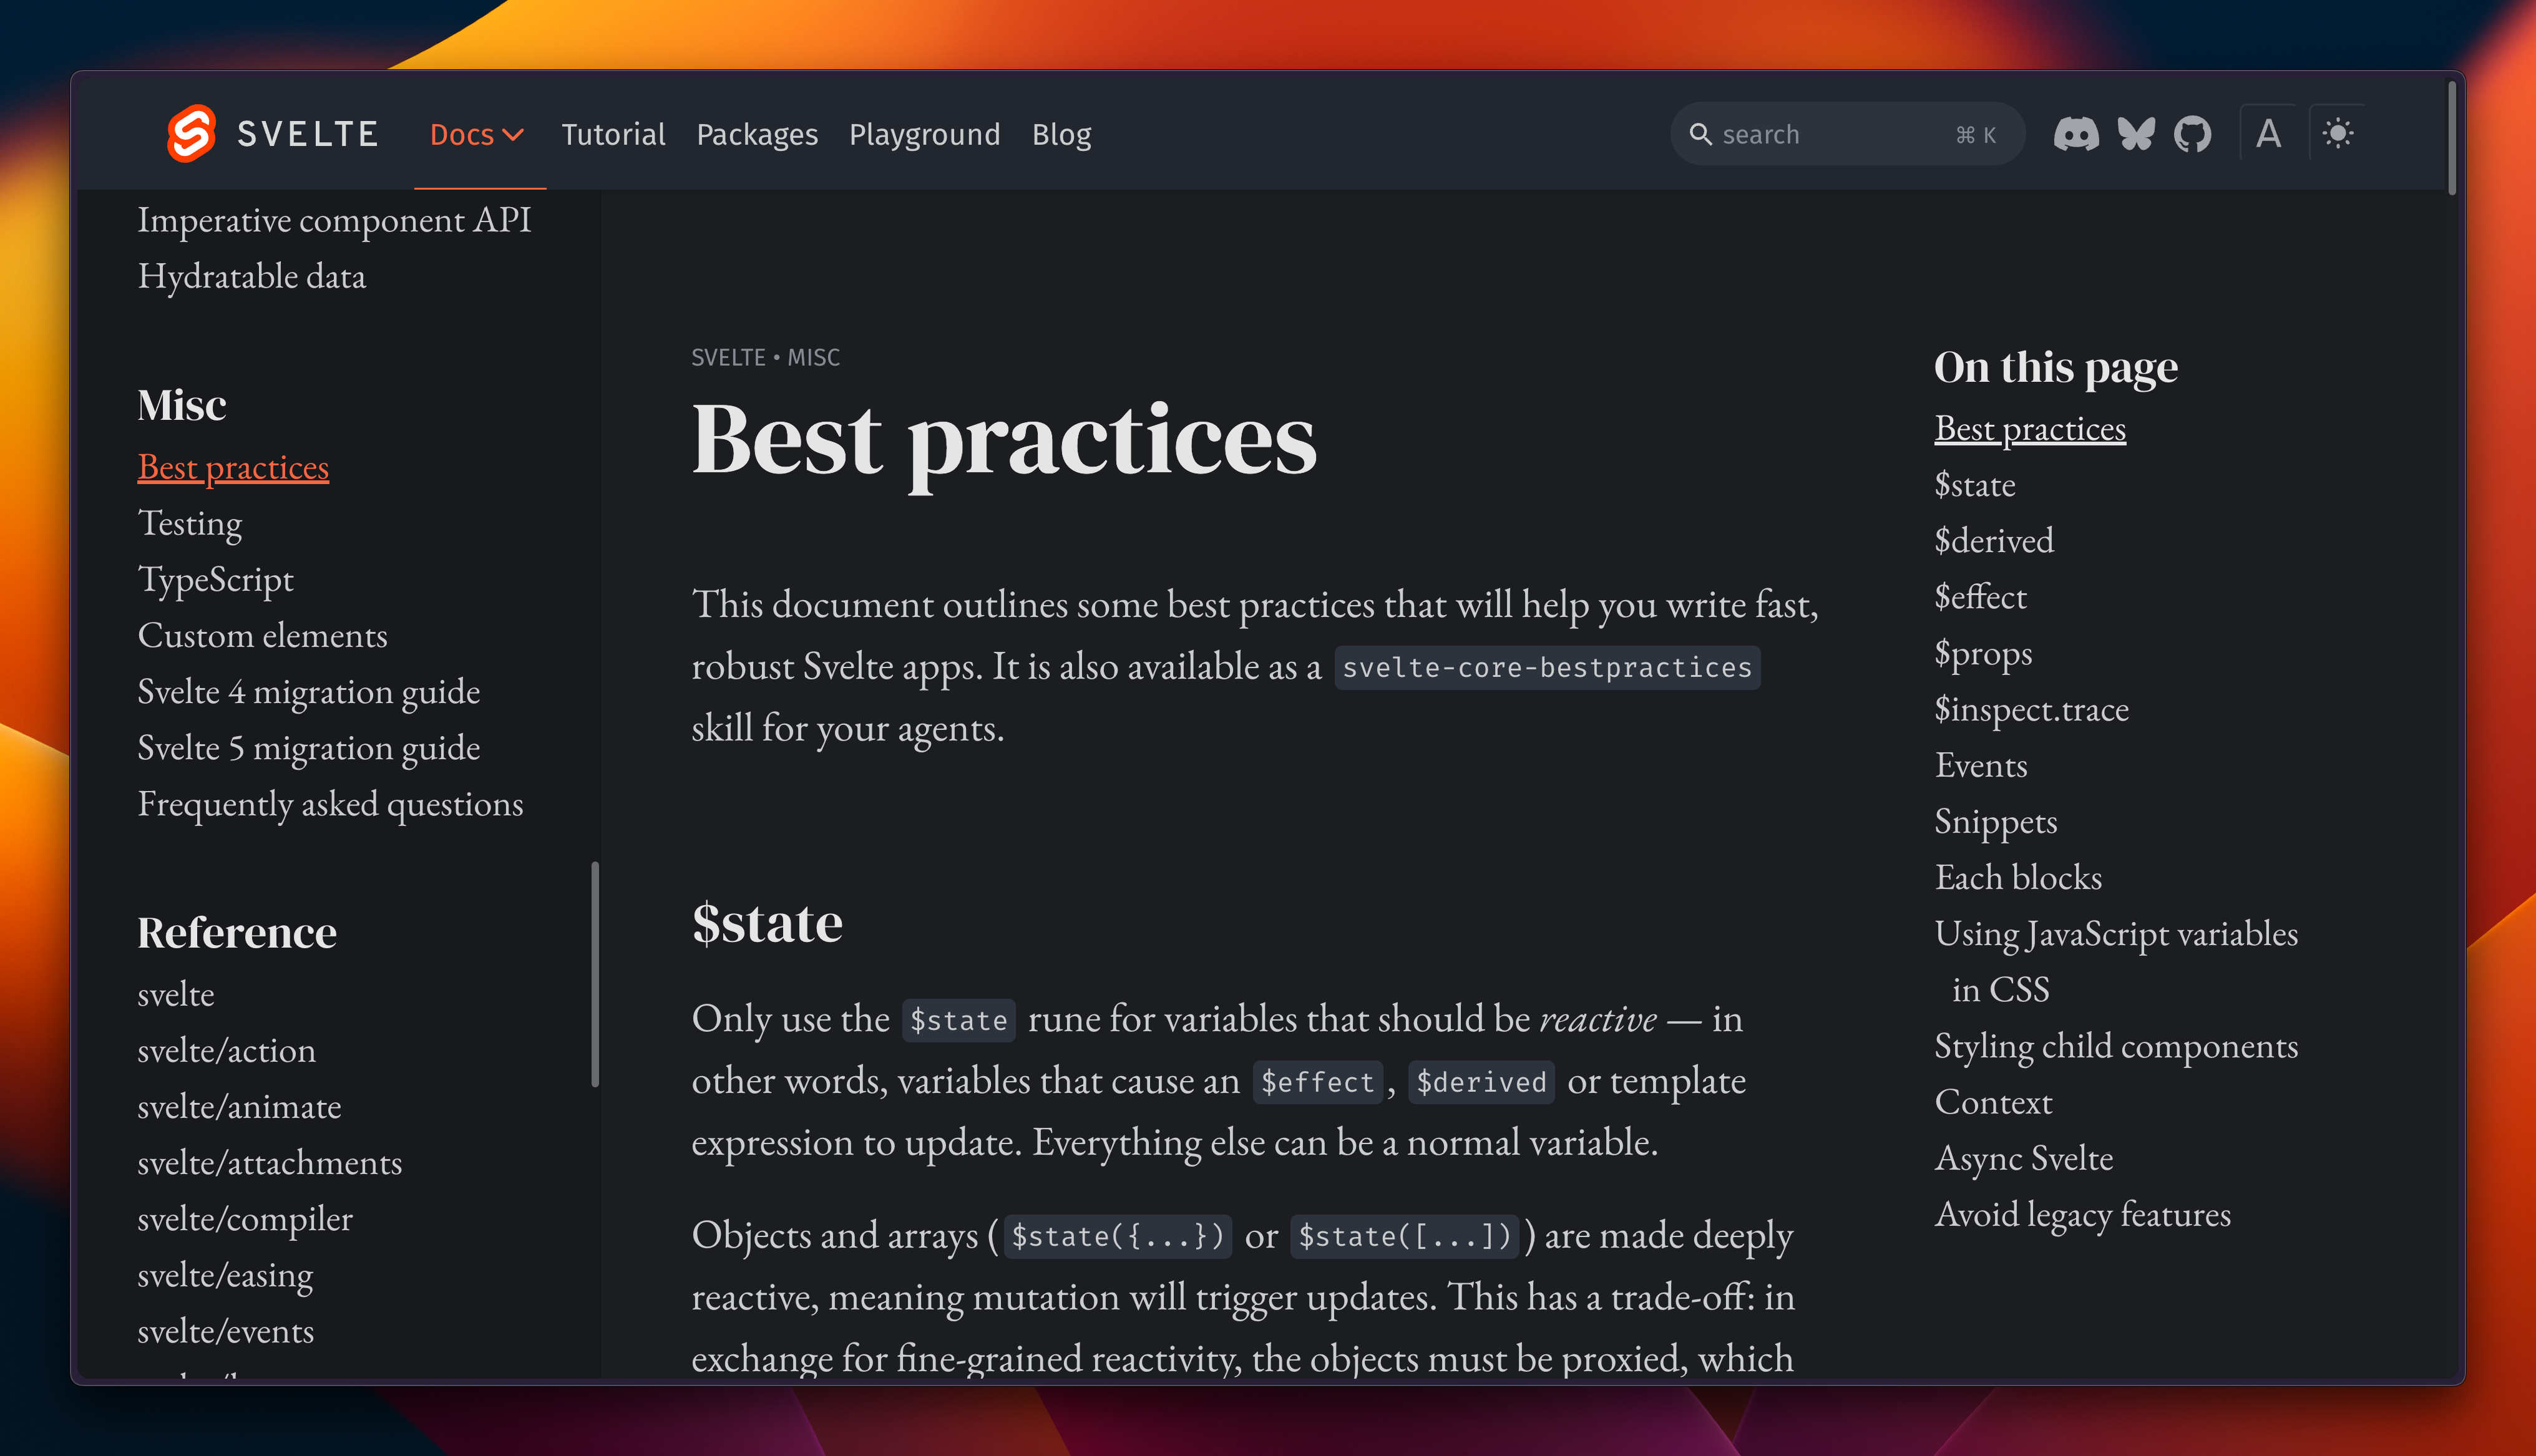Open svelte/attachments reference link

pyautogui.click(x=270, y=1163)
